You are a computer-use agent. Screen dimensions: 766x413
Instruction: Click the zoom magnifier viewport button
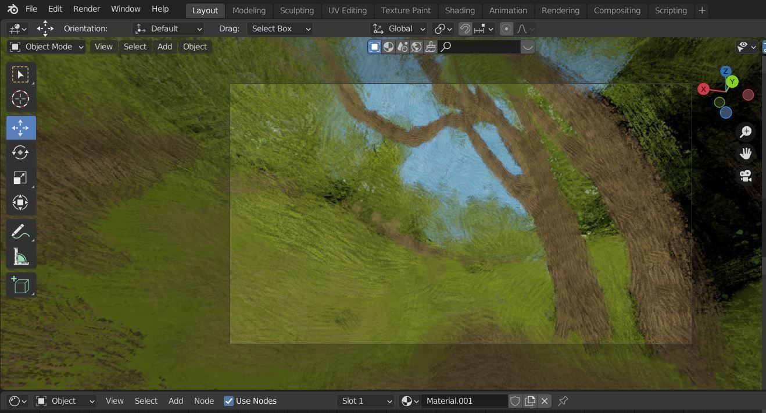tap(746, 132)
